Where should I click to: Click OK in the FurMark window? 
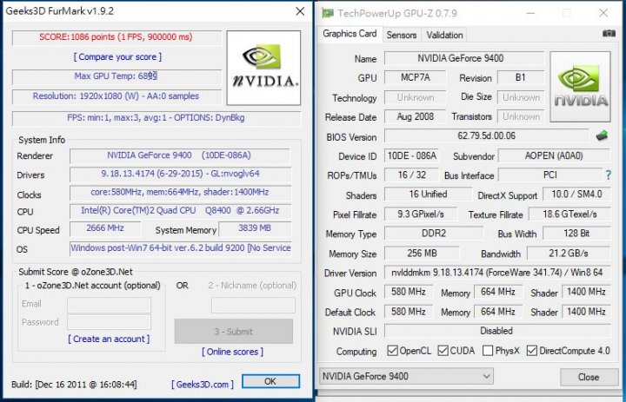[x=270, y=381]
